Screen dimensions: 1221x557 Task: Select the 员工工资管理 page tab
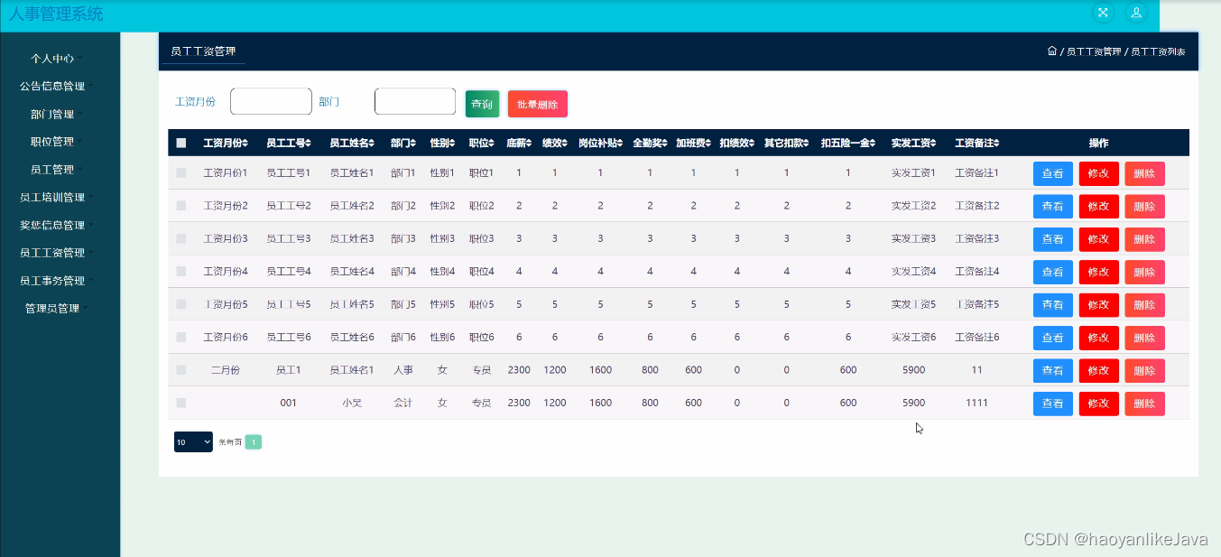click(x=203, y=51)
